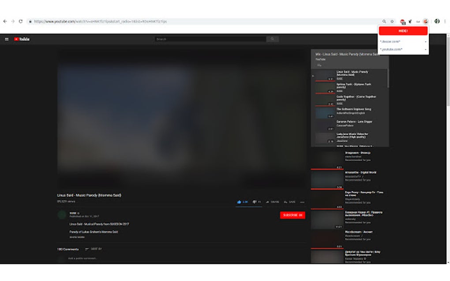Open the red extension with camera badge

click(x=403, y=22)
